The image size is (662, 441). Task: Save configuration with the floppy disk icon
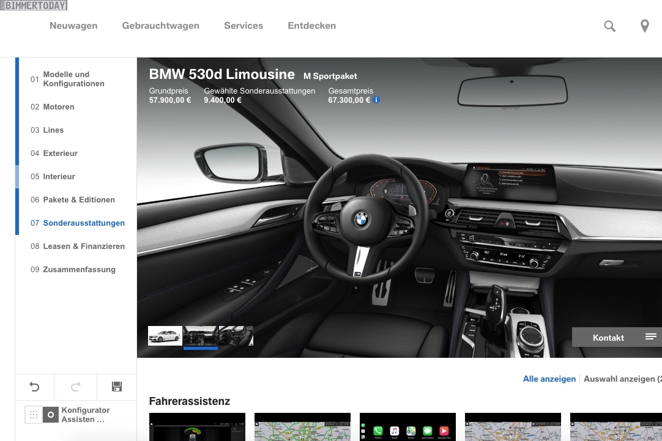(117, 387)
